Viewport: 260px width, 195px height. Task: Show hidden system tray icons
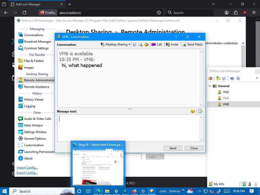tap(200, 191)
